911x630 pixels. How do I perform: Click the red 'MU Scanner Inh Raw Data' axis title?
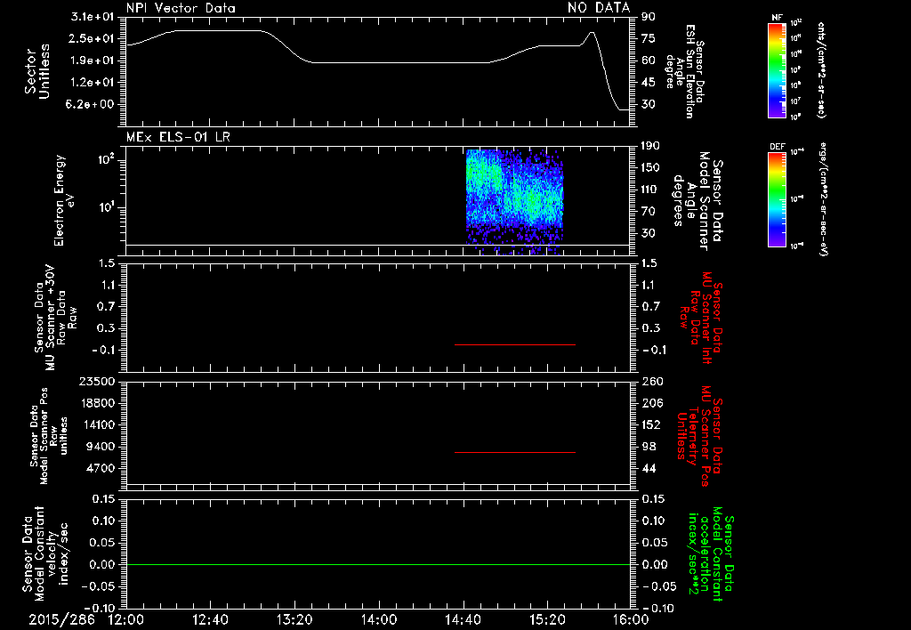tap(701, 318)
